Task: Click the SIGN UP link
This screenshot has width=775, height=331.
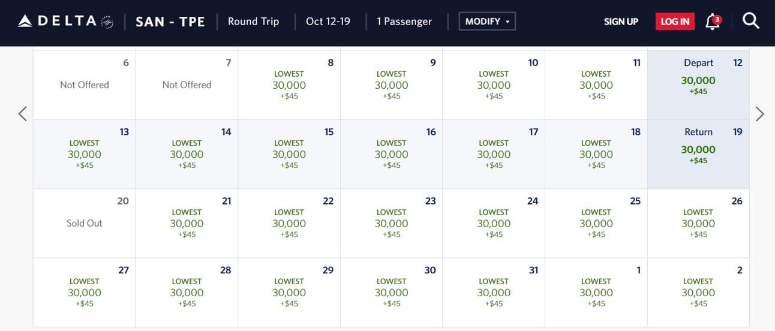Action: [x=621, y=22]
